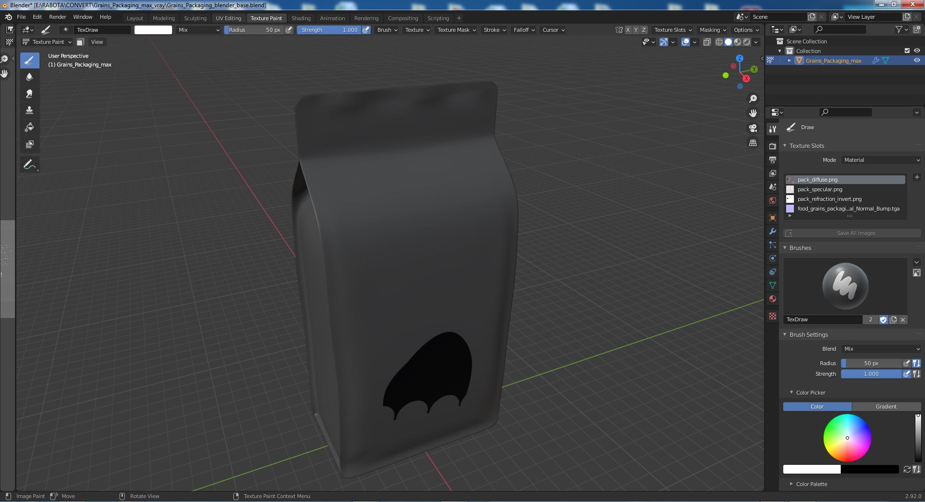
Task: Open the Mode Material dropdown
Action: (881, 160)
